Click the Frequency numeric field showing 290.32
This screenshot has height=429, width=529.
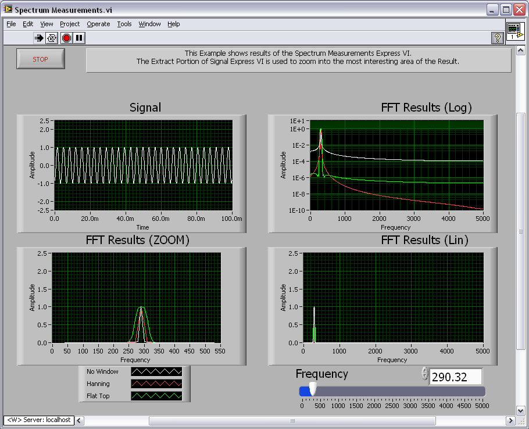tap(455, 377)
